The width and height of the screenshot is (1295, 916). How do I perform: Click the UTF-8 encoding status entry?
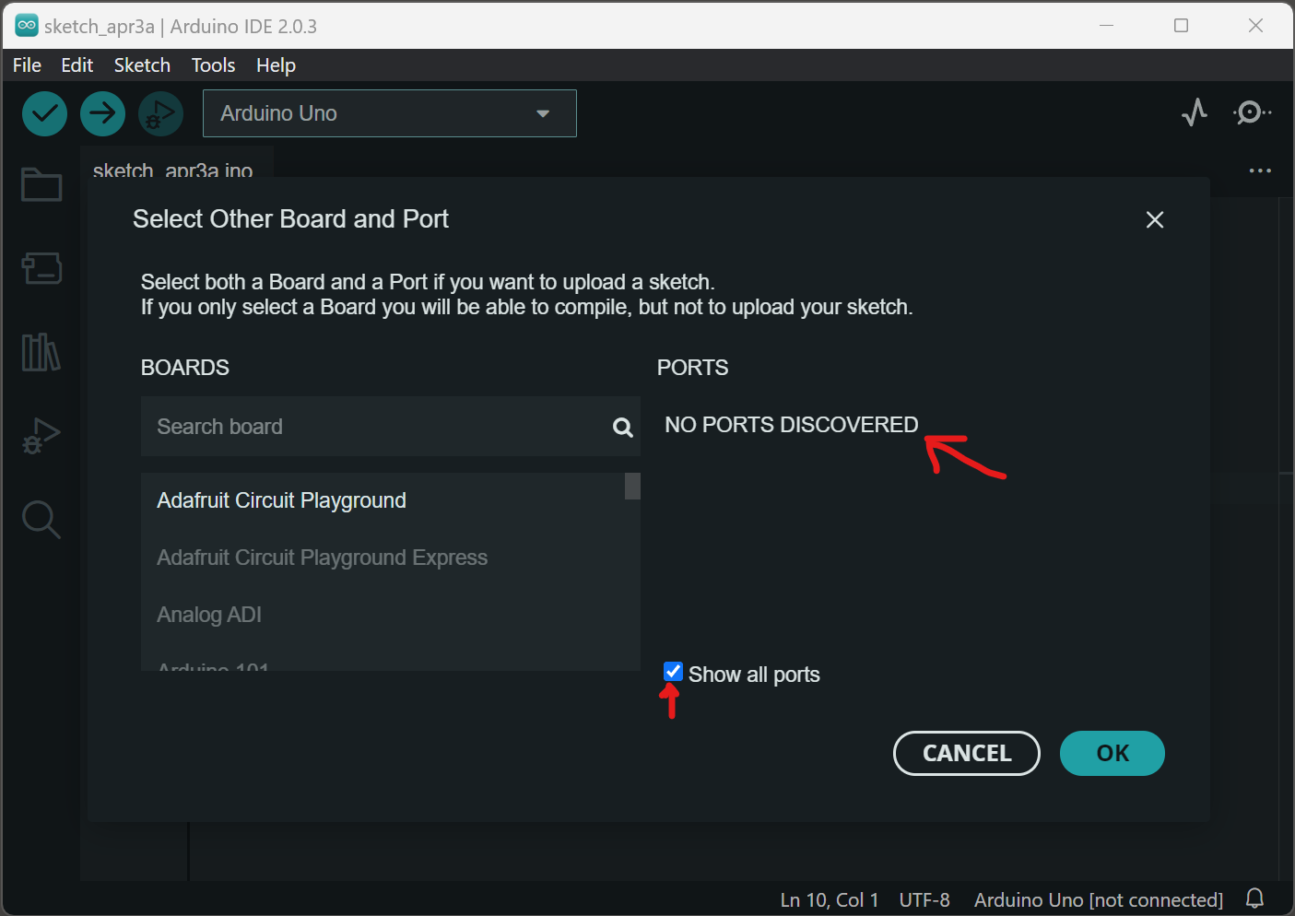coord(924,900)
